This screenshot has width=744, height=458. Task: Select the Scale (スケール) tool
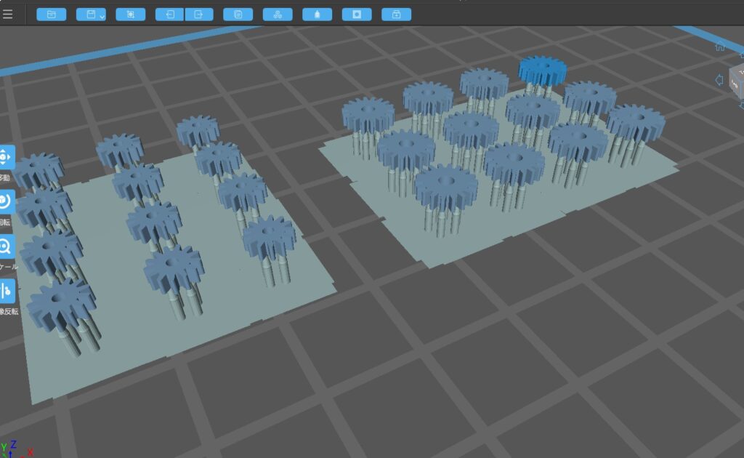6,246
